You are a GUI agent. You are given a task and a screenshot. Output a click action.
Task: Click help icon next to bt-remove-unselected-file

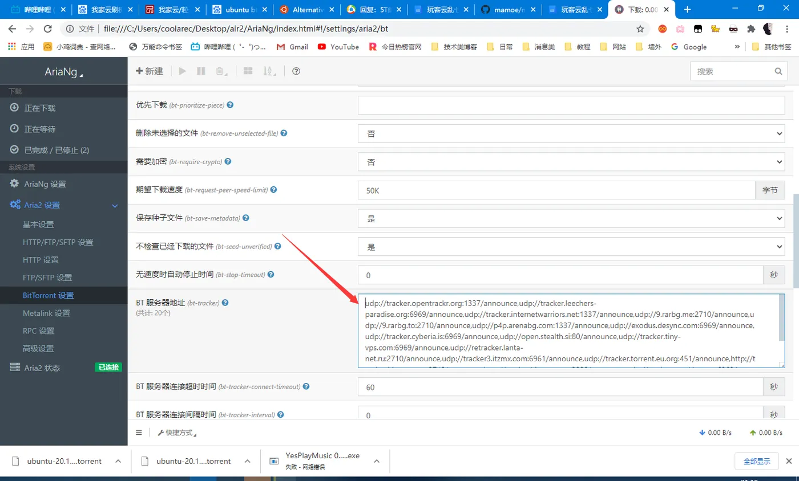click(x=284, y=133)
